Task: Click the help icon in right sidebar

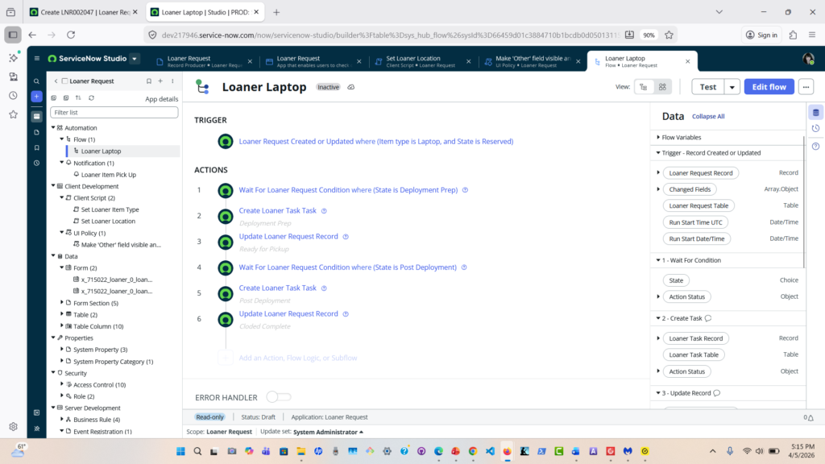Action: (815, 146)
